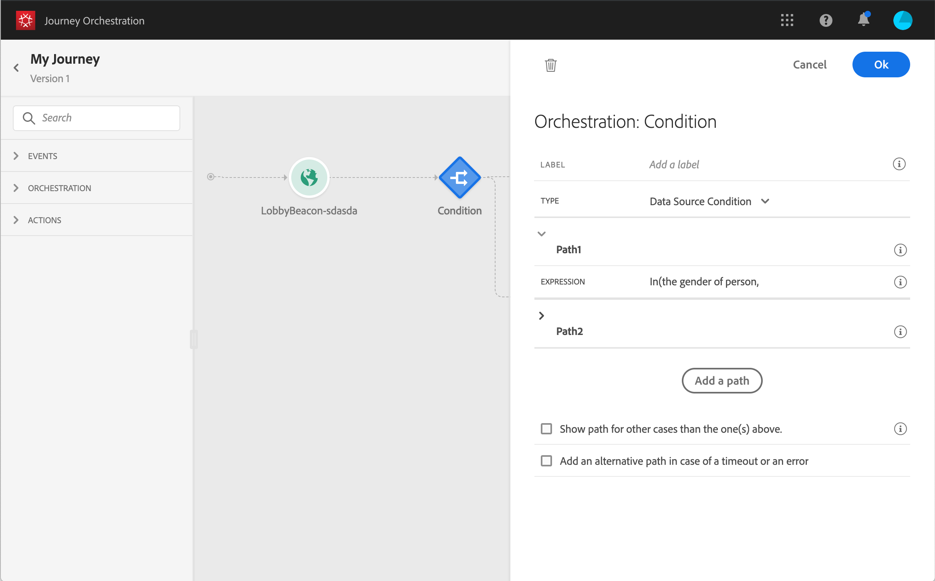Screen dimensions: 935x581
Task: Check alternative path for timeout or error
Action: [x=546, y=461]
